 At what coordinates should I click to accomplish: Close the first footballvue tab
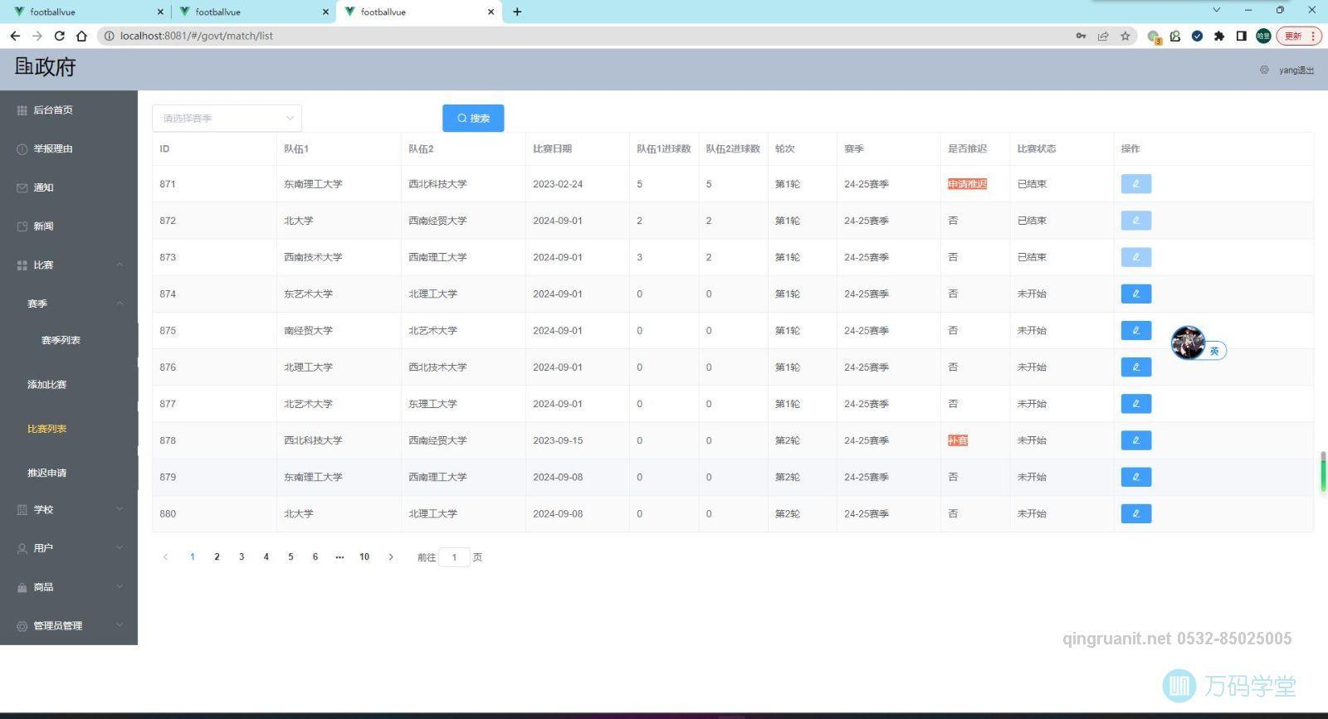tap(160, 12)
